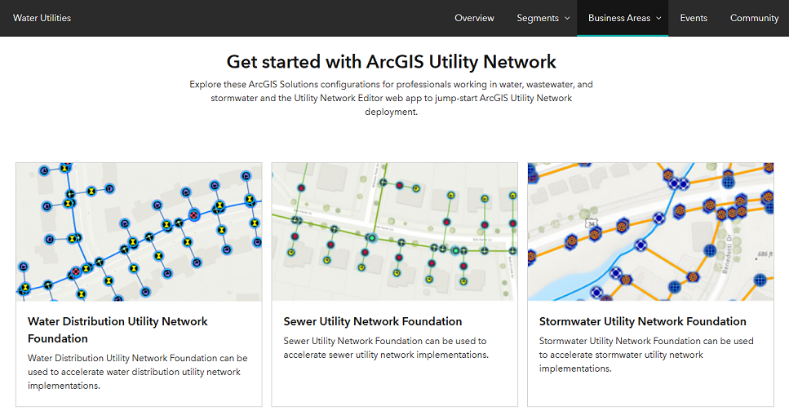
Task: Open the Stormwater network map thumbnail
Action: pos(650,232)
